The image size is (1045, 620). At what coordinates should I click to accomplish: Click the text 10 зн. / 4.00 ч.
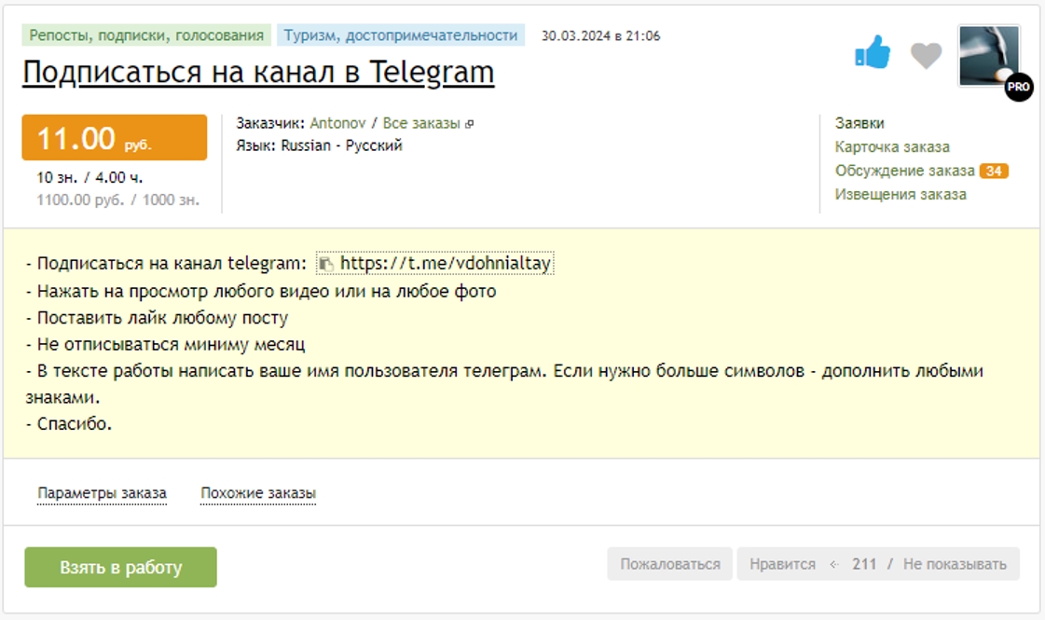point(89,178)
